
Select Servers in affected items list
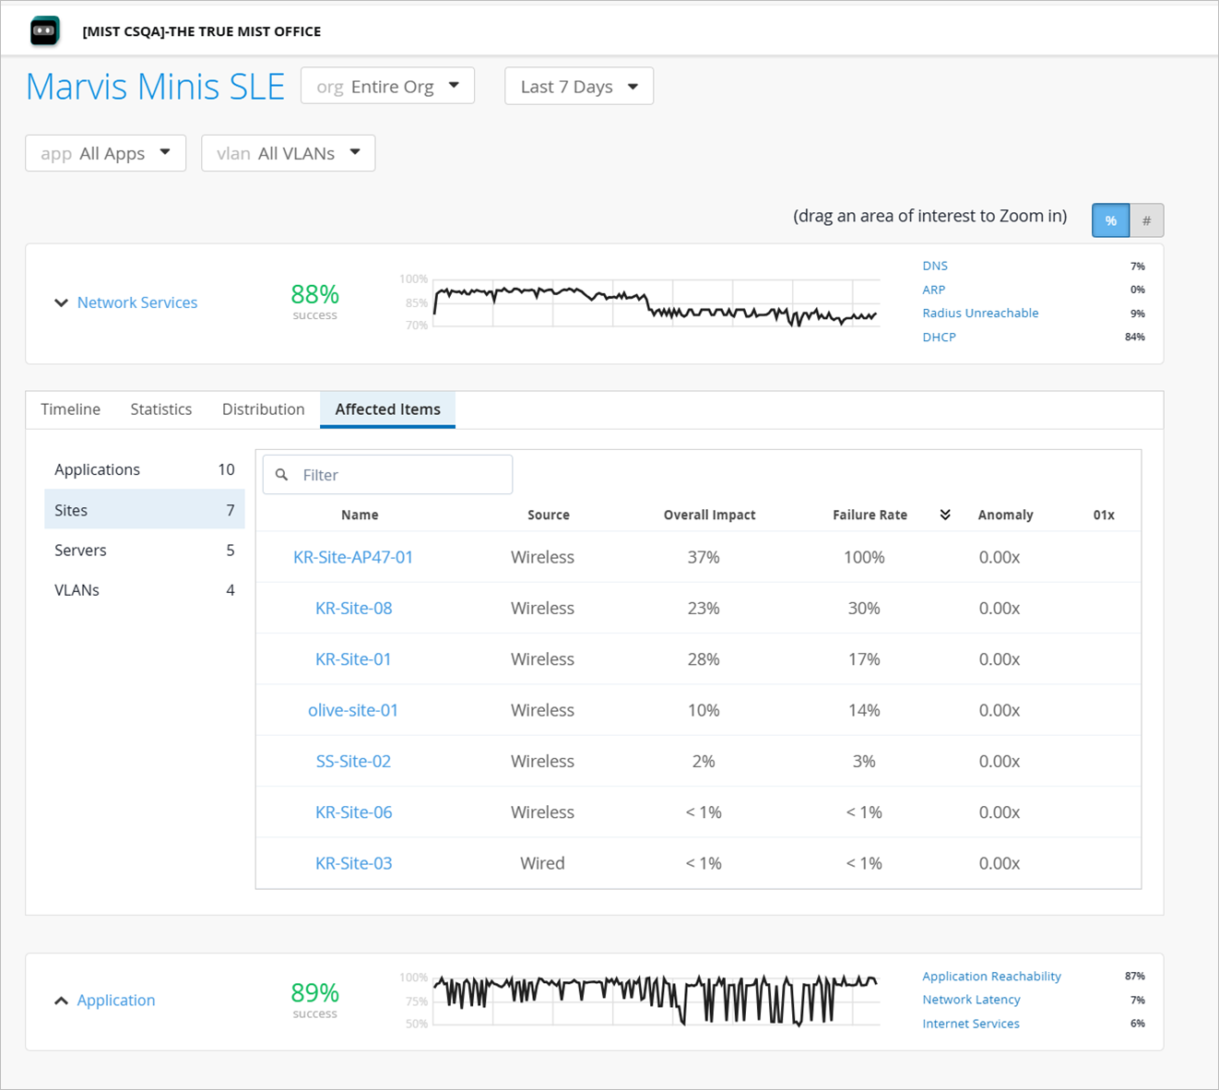[x=145, y=550]
